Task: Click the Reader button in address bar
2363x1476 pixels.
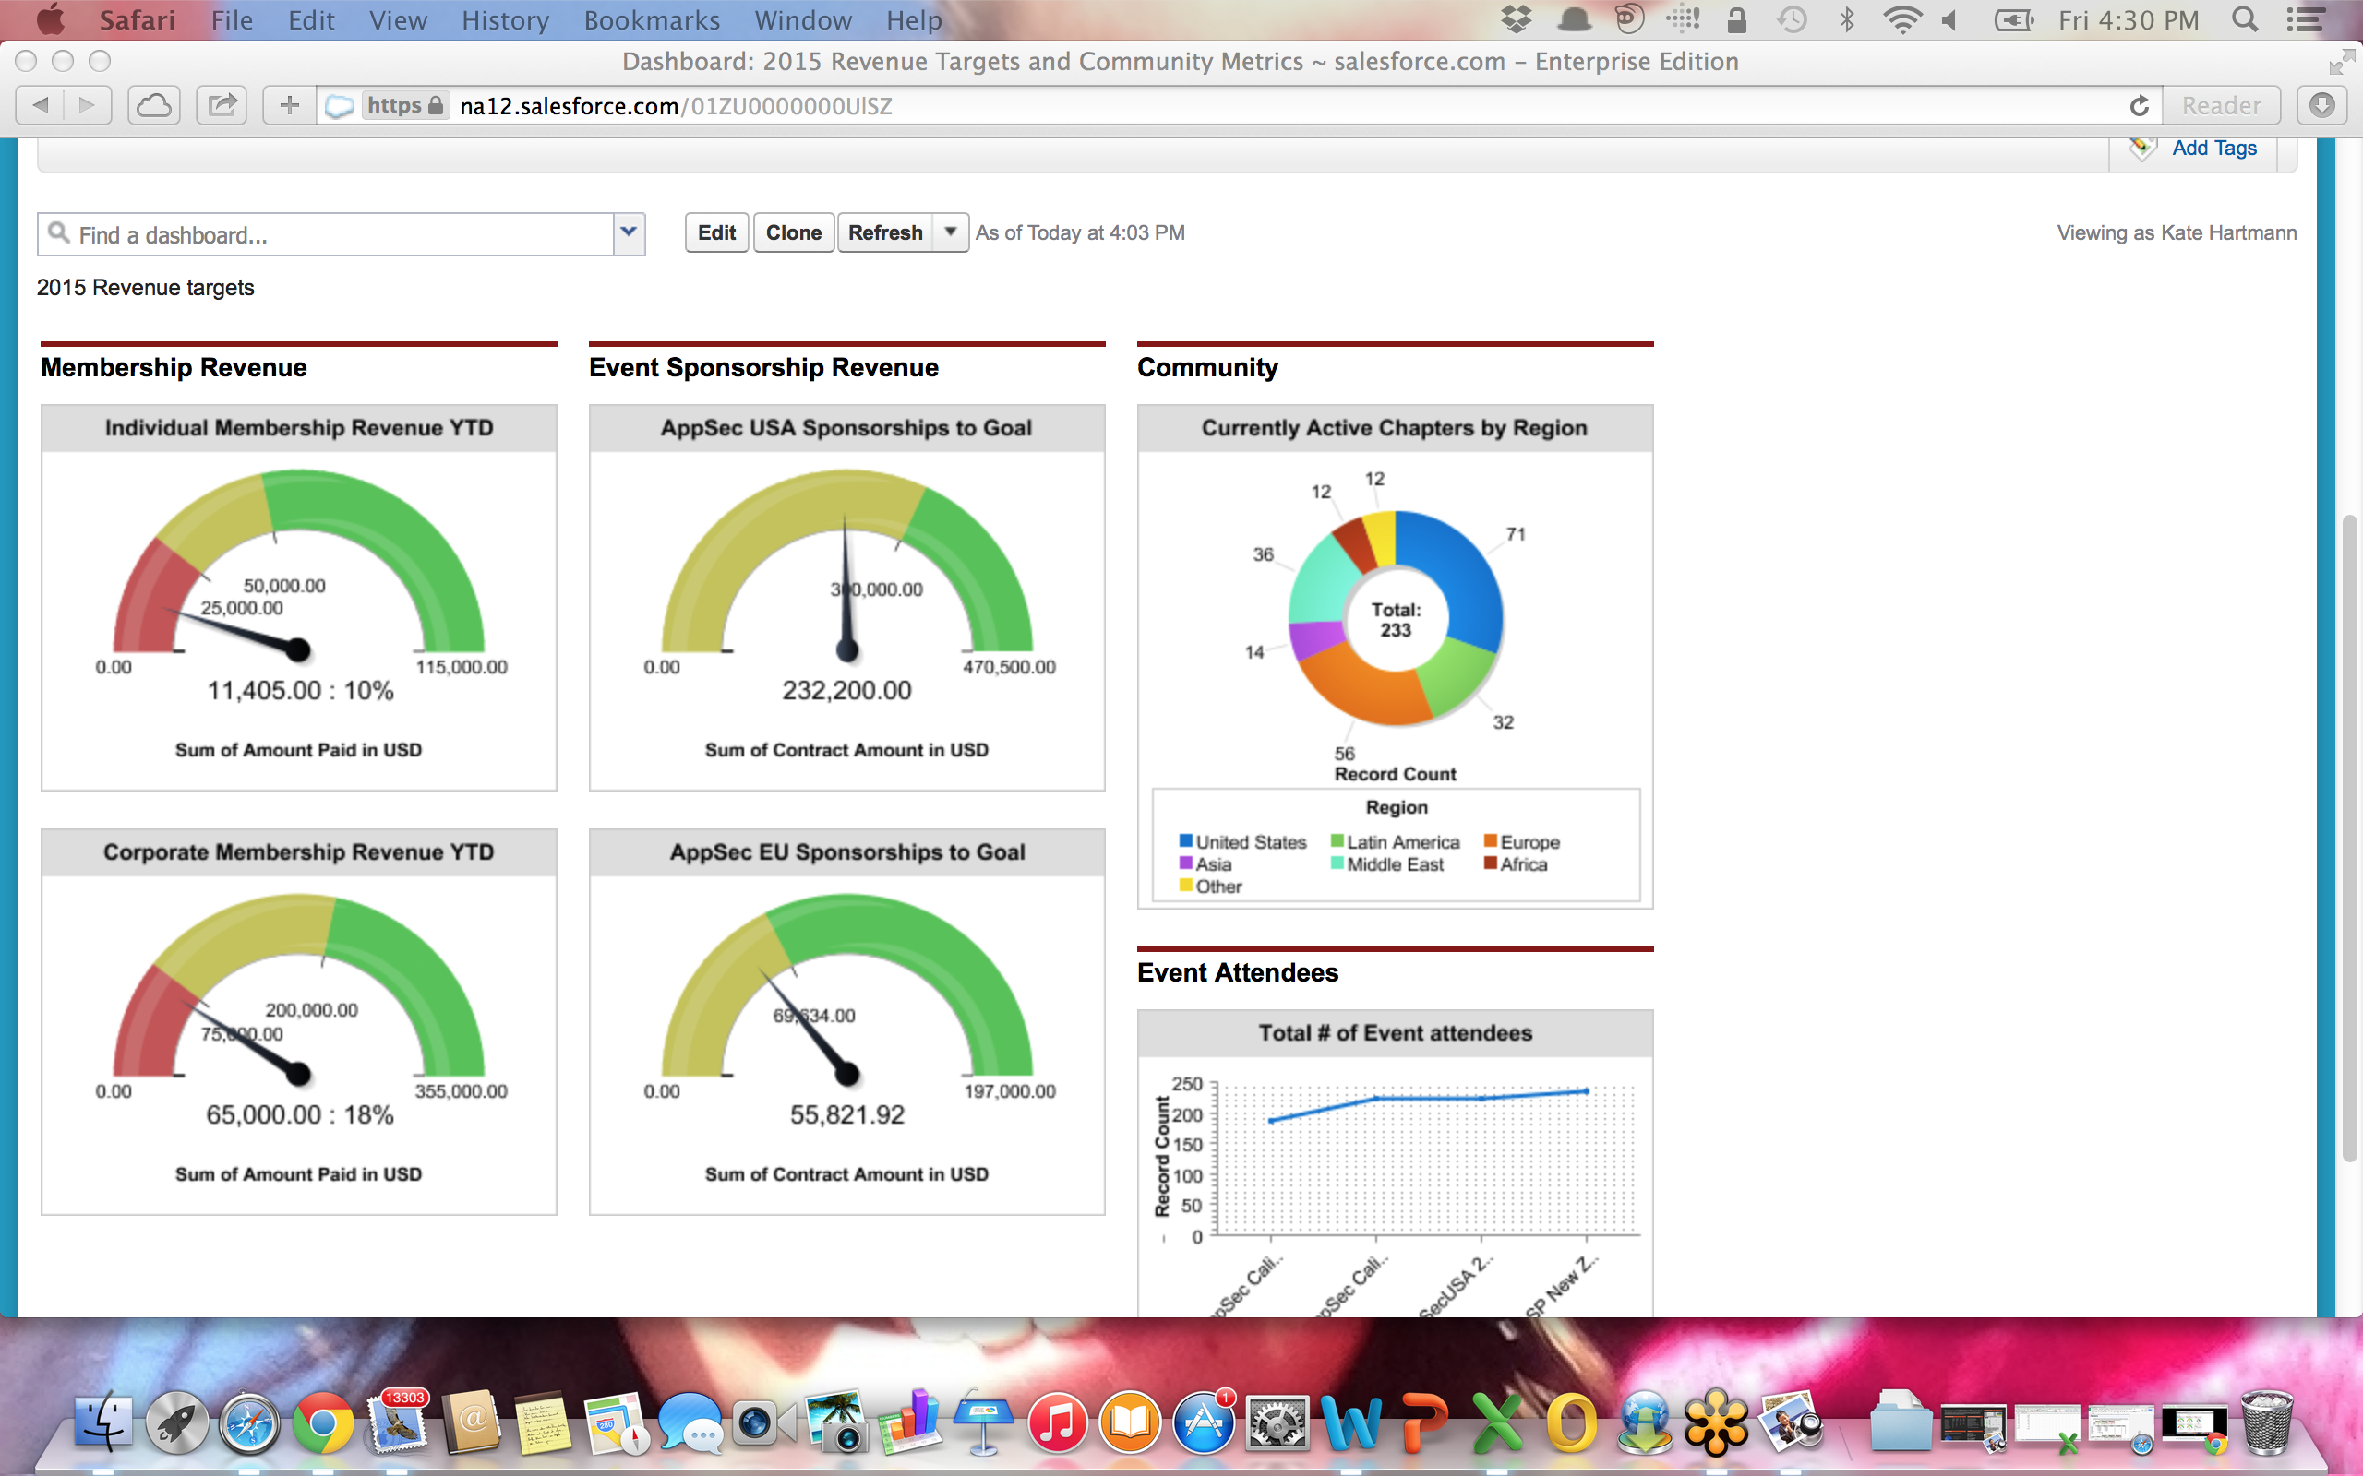Action: (2221, 105)
